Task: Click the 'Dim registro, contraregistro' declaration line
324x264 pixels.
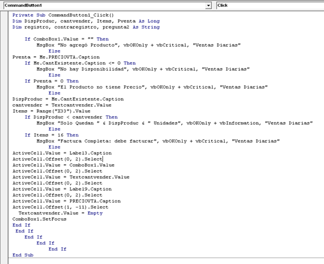Action: tap(86, 27)
